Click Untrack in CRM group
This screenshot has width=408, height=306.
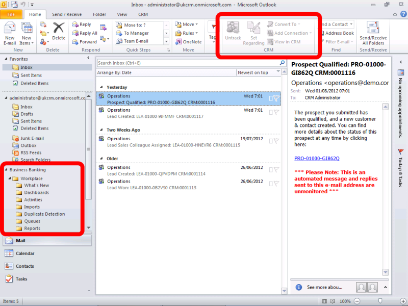[233, 31]
